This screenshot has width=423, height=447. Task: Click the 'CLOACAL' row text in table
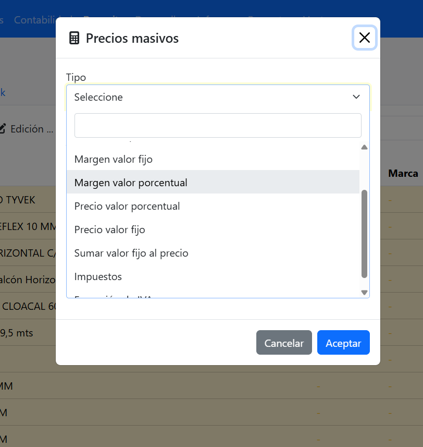point(29,307)
